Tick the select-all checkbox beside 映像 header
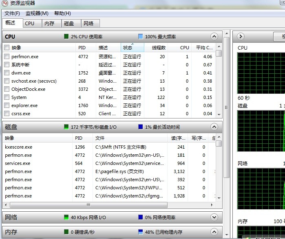This screenshot has height=239, width=285. (7, 48)
